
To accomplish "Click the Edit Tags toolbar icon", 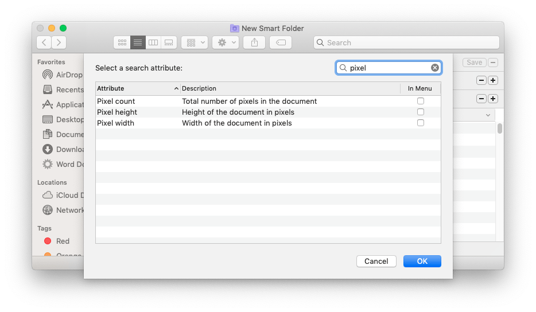I will (x=281, y=42).
